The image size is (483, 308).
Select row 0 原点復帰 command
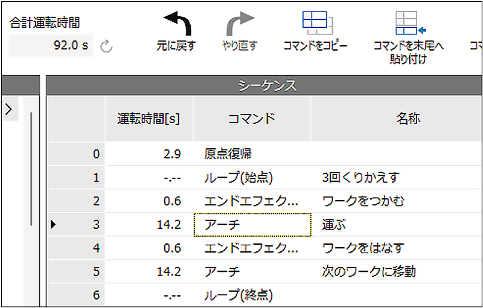click(x=228, y=154)
